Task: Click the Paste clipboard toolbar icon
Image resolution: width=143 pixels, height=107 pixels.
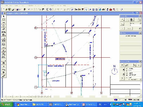Action: [x=43, y=9]
